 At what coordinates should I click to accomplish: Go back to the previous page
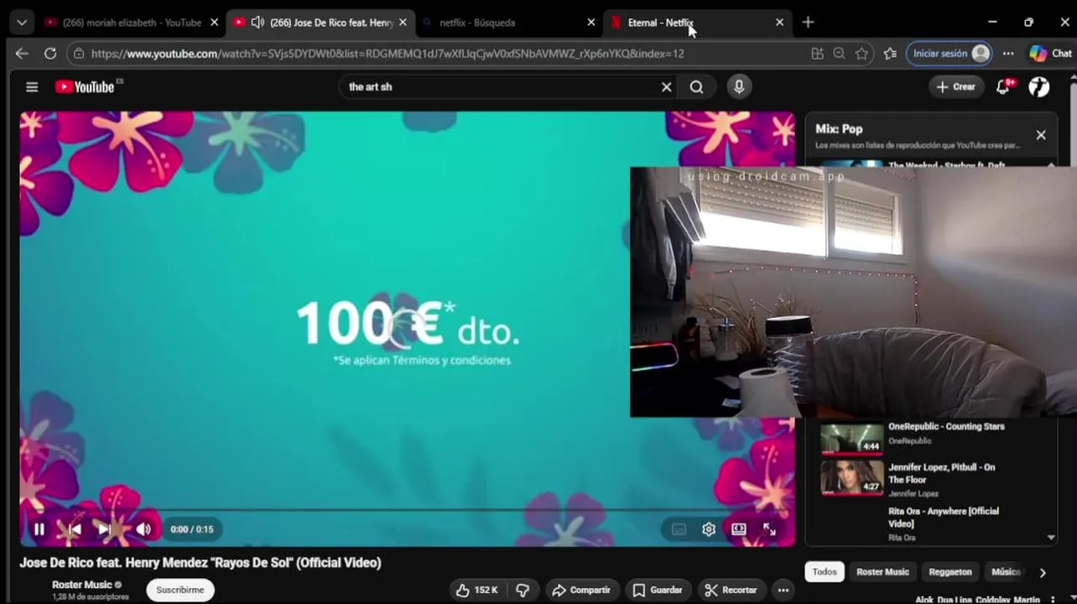[22, 54]
